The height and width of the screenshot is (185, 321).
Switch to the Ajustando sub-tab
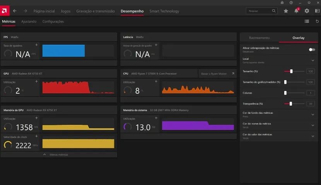29,22
